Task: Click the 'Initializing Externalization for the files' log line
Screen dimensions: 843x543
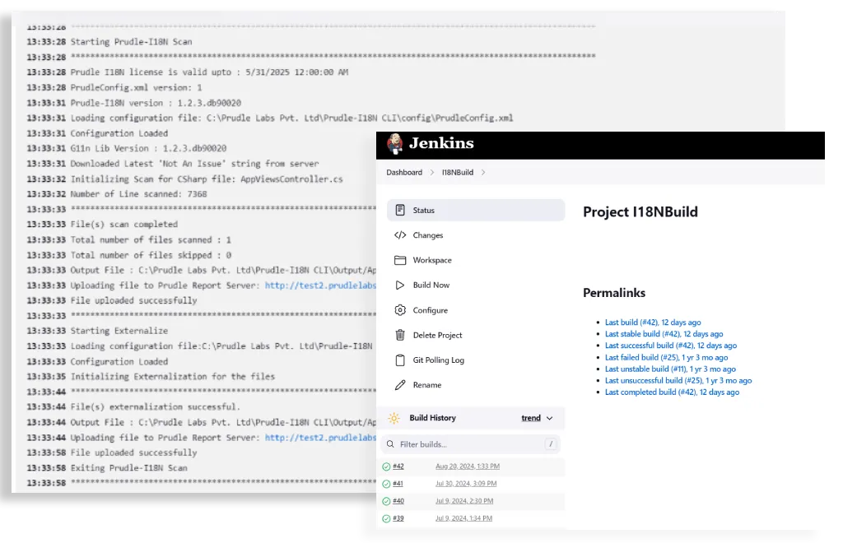Action: (173, 377)
